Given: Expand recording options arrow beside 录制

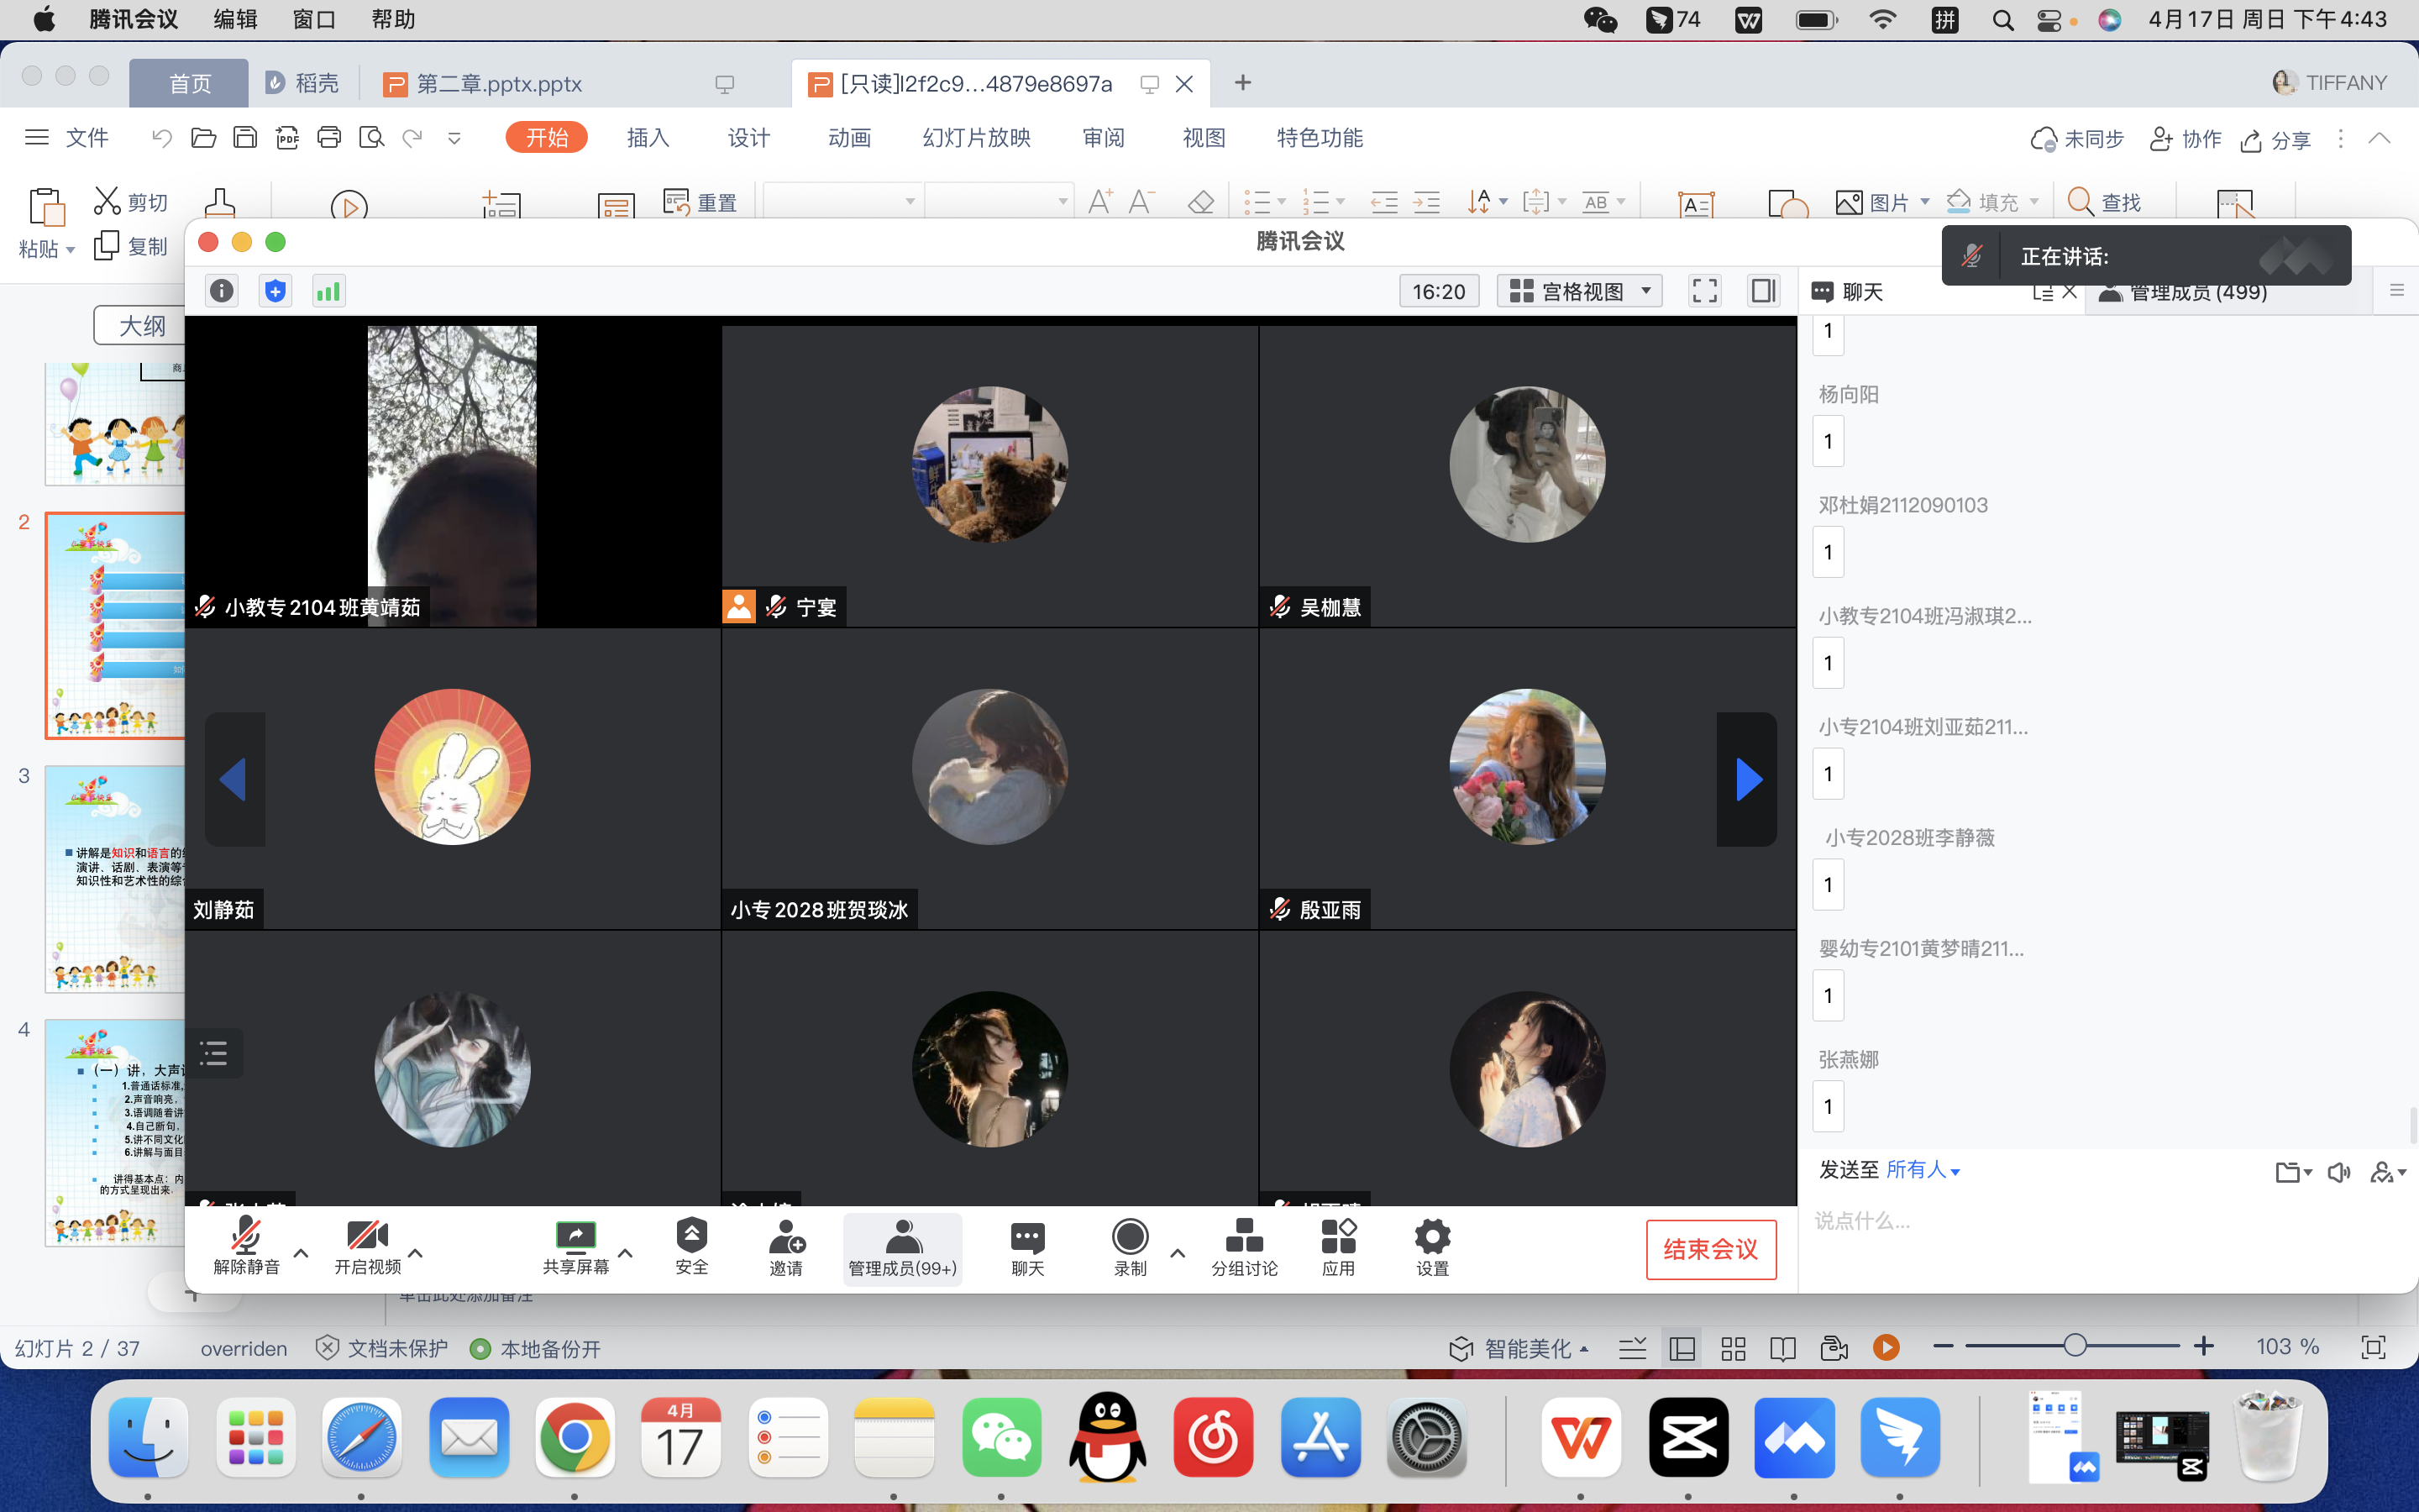Looking at the screenshot, I should point(1178,1252).
